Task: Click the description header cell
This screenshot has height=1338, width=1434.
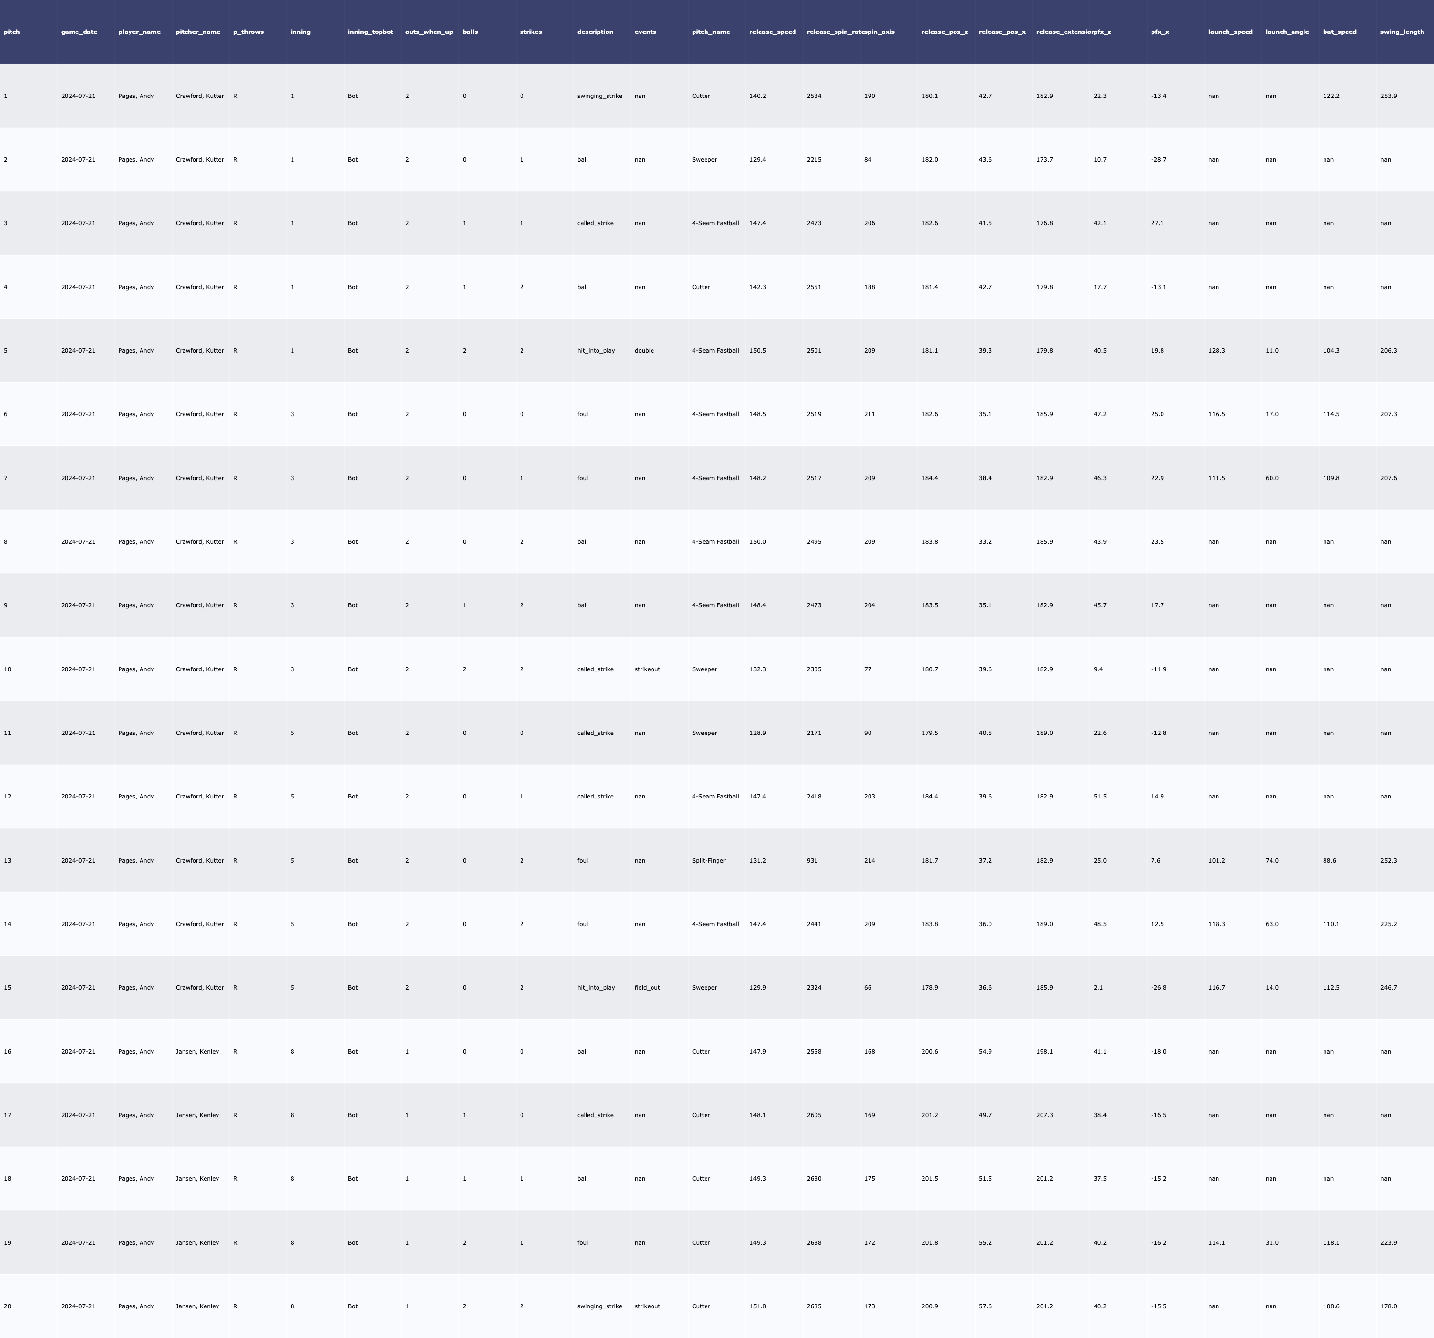Action: pyautogui.click(x=595, y=32)
